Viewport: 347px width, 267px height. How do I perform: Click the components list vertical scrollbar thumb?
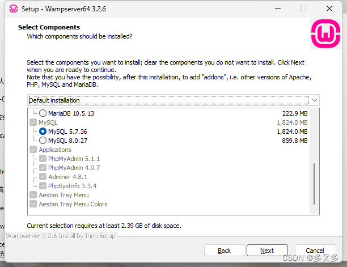314,184
